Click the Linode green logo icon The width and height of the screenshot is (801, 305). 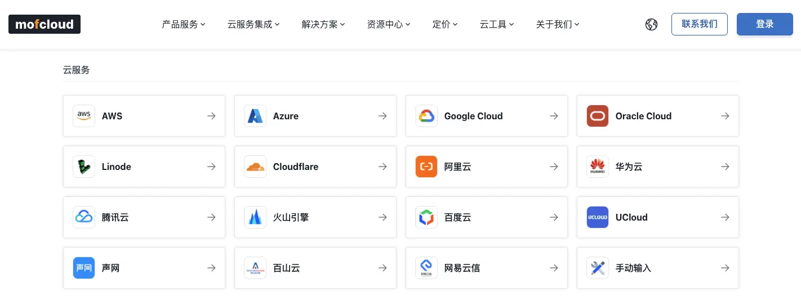pyautogui.click(x=84, y=167)
